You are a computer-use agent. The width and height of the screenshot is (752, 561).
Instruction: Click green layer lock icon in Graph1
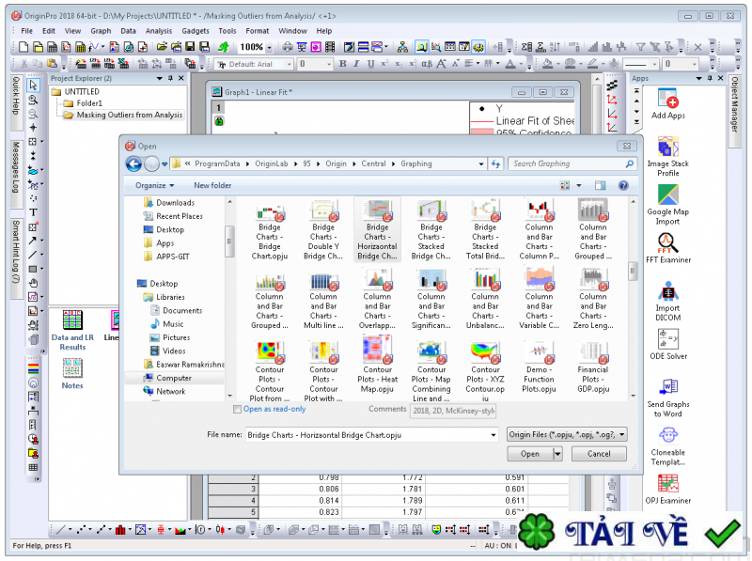[219, 121]
